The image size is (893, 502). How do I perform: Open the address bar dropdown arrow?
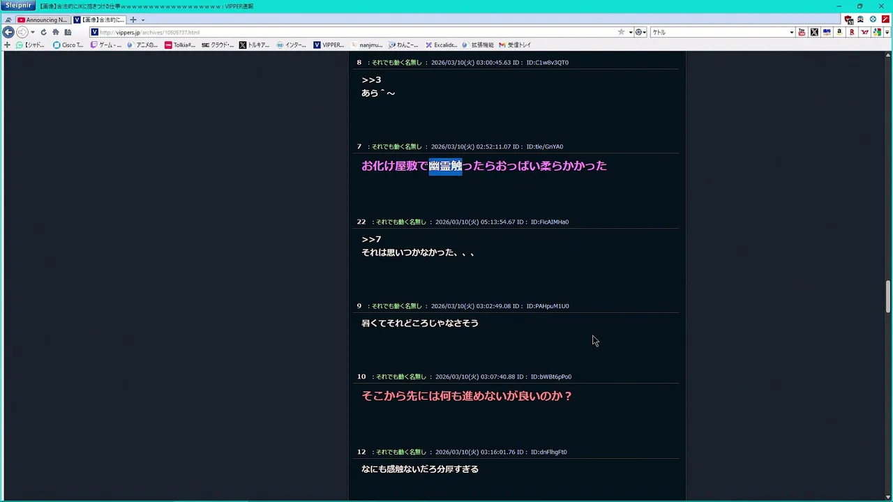(631, 32)
